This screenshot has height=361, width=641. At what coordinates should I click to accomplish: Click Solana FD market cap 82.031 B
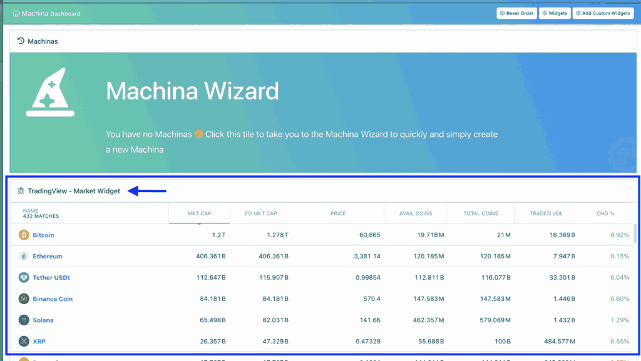click(x=275, y=320)
